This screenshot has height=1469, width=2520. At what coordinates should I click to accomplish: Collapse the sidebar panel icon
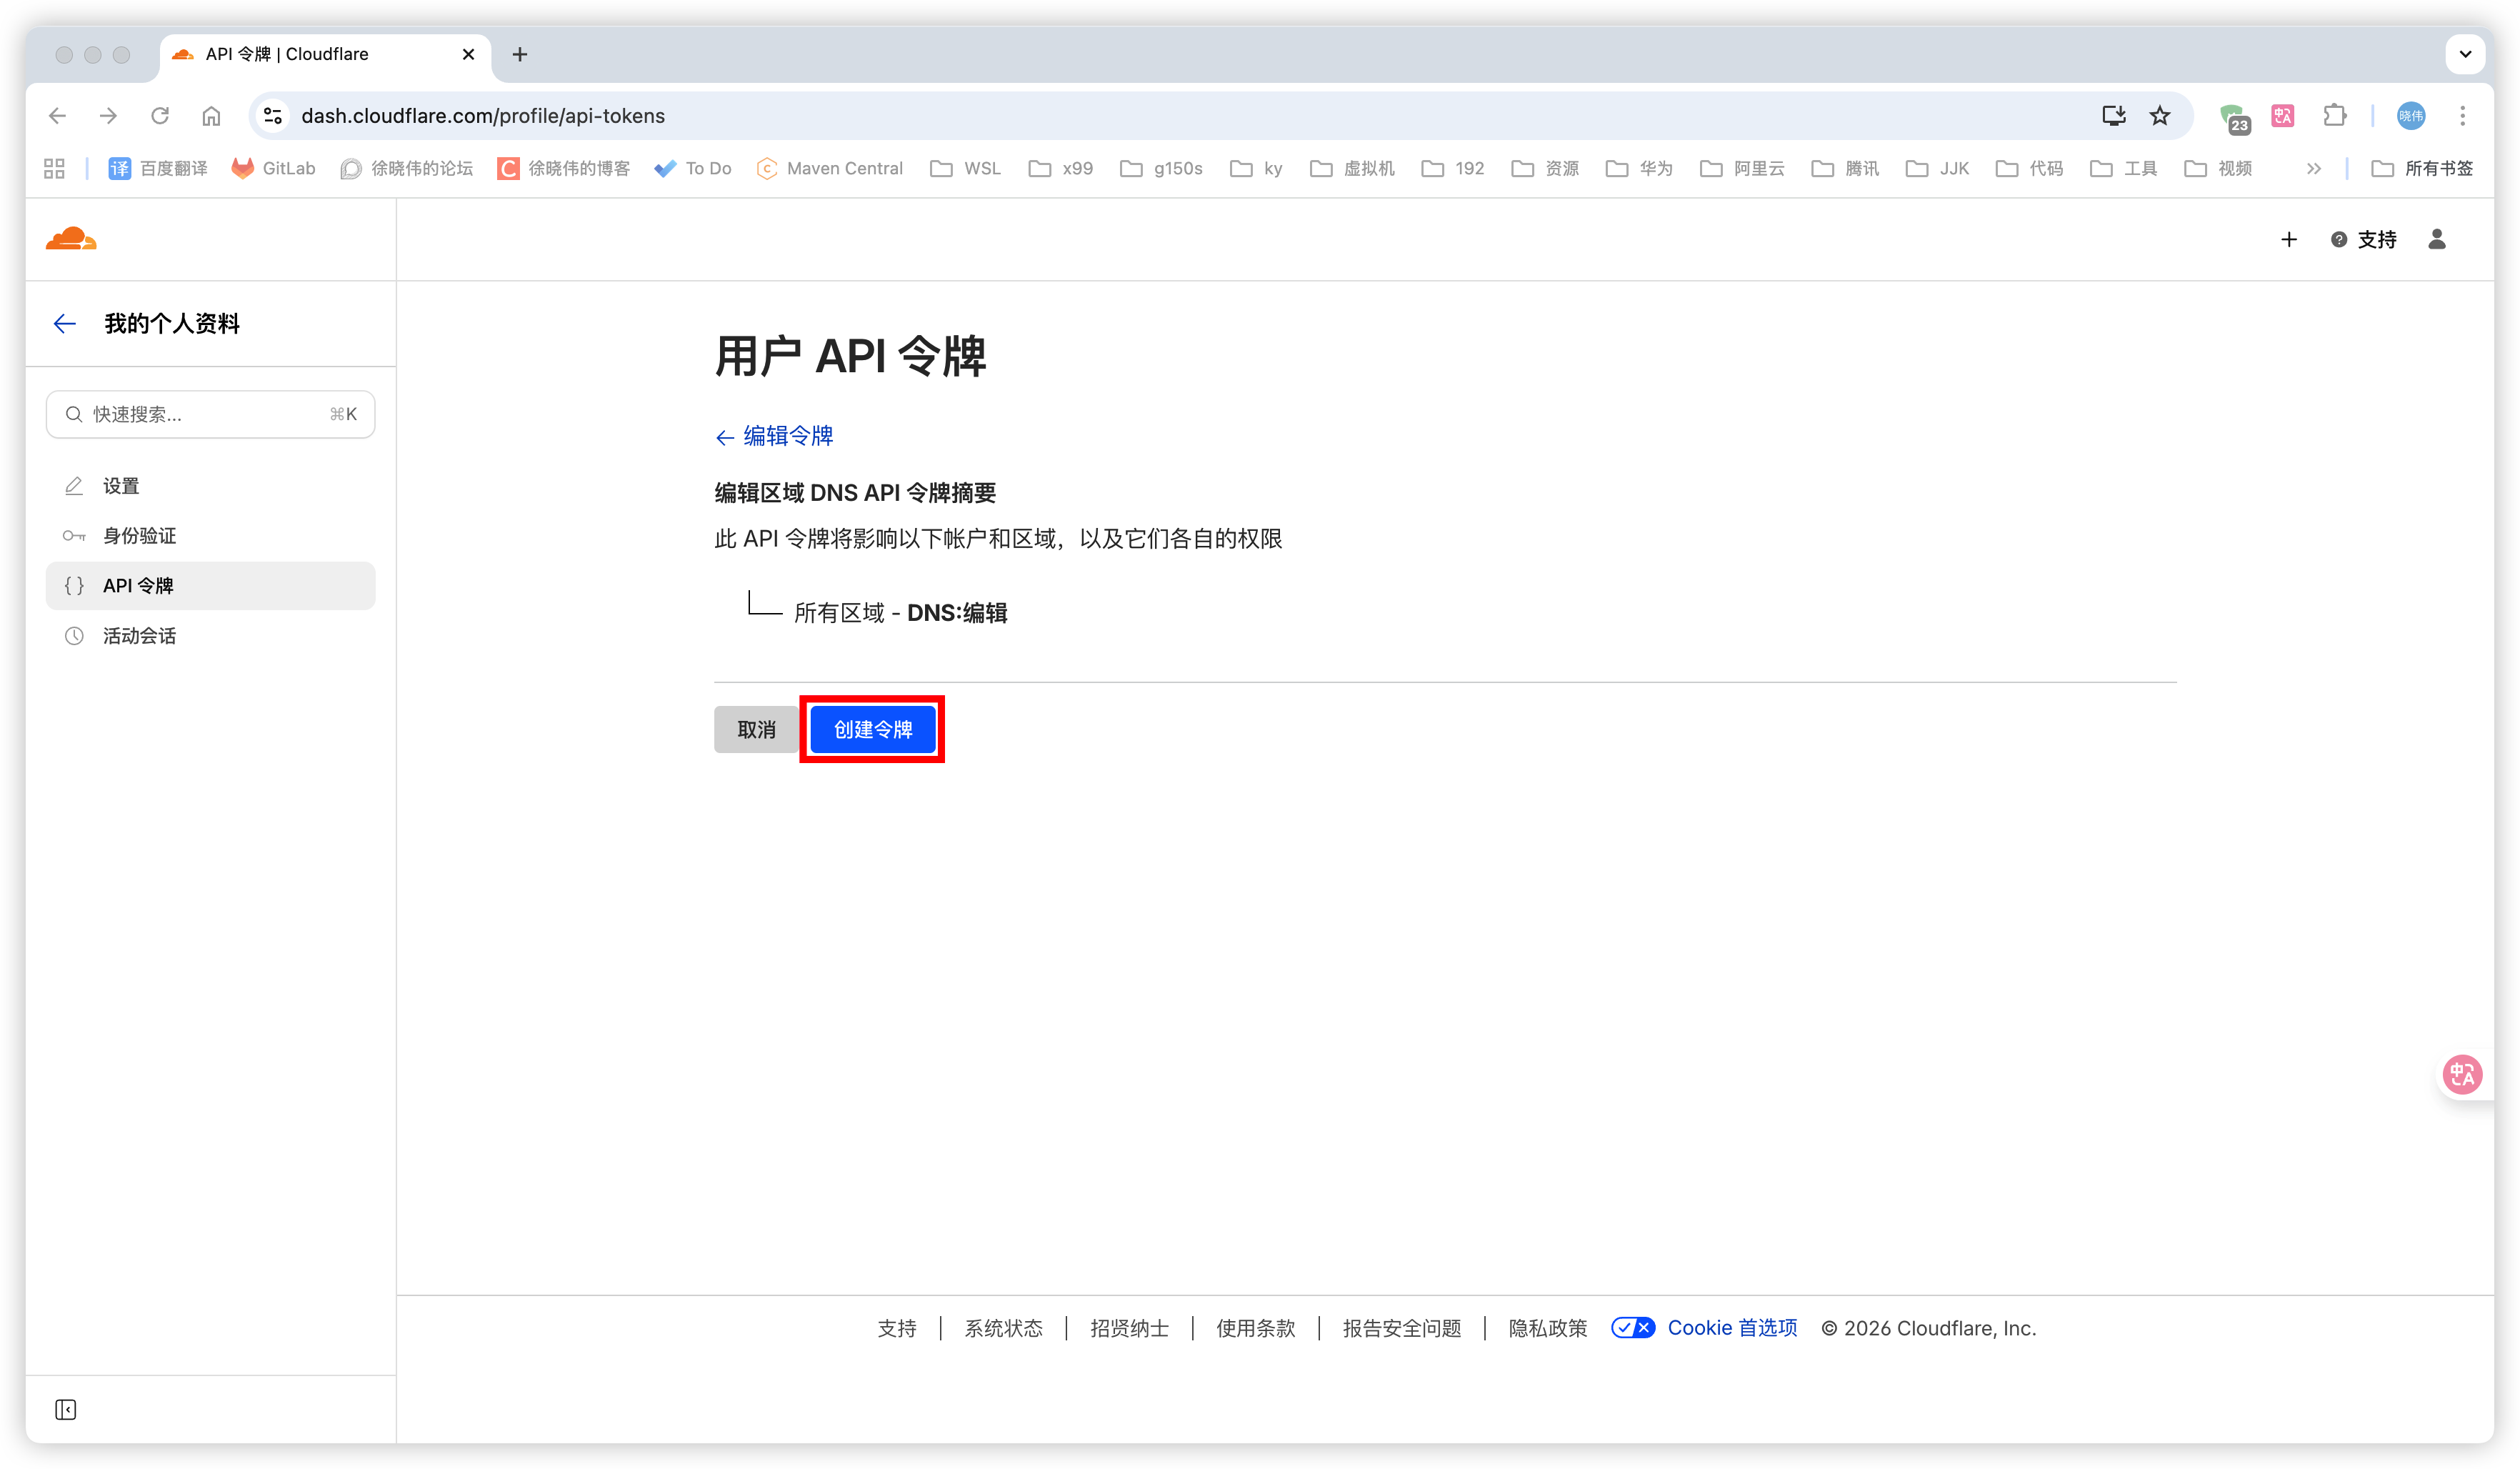click(x=66, y=1409)
